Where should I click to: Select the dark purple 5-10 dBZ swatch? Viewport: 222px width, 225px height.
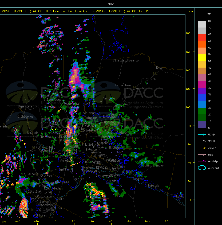point(202,125)
